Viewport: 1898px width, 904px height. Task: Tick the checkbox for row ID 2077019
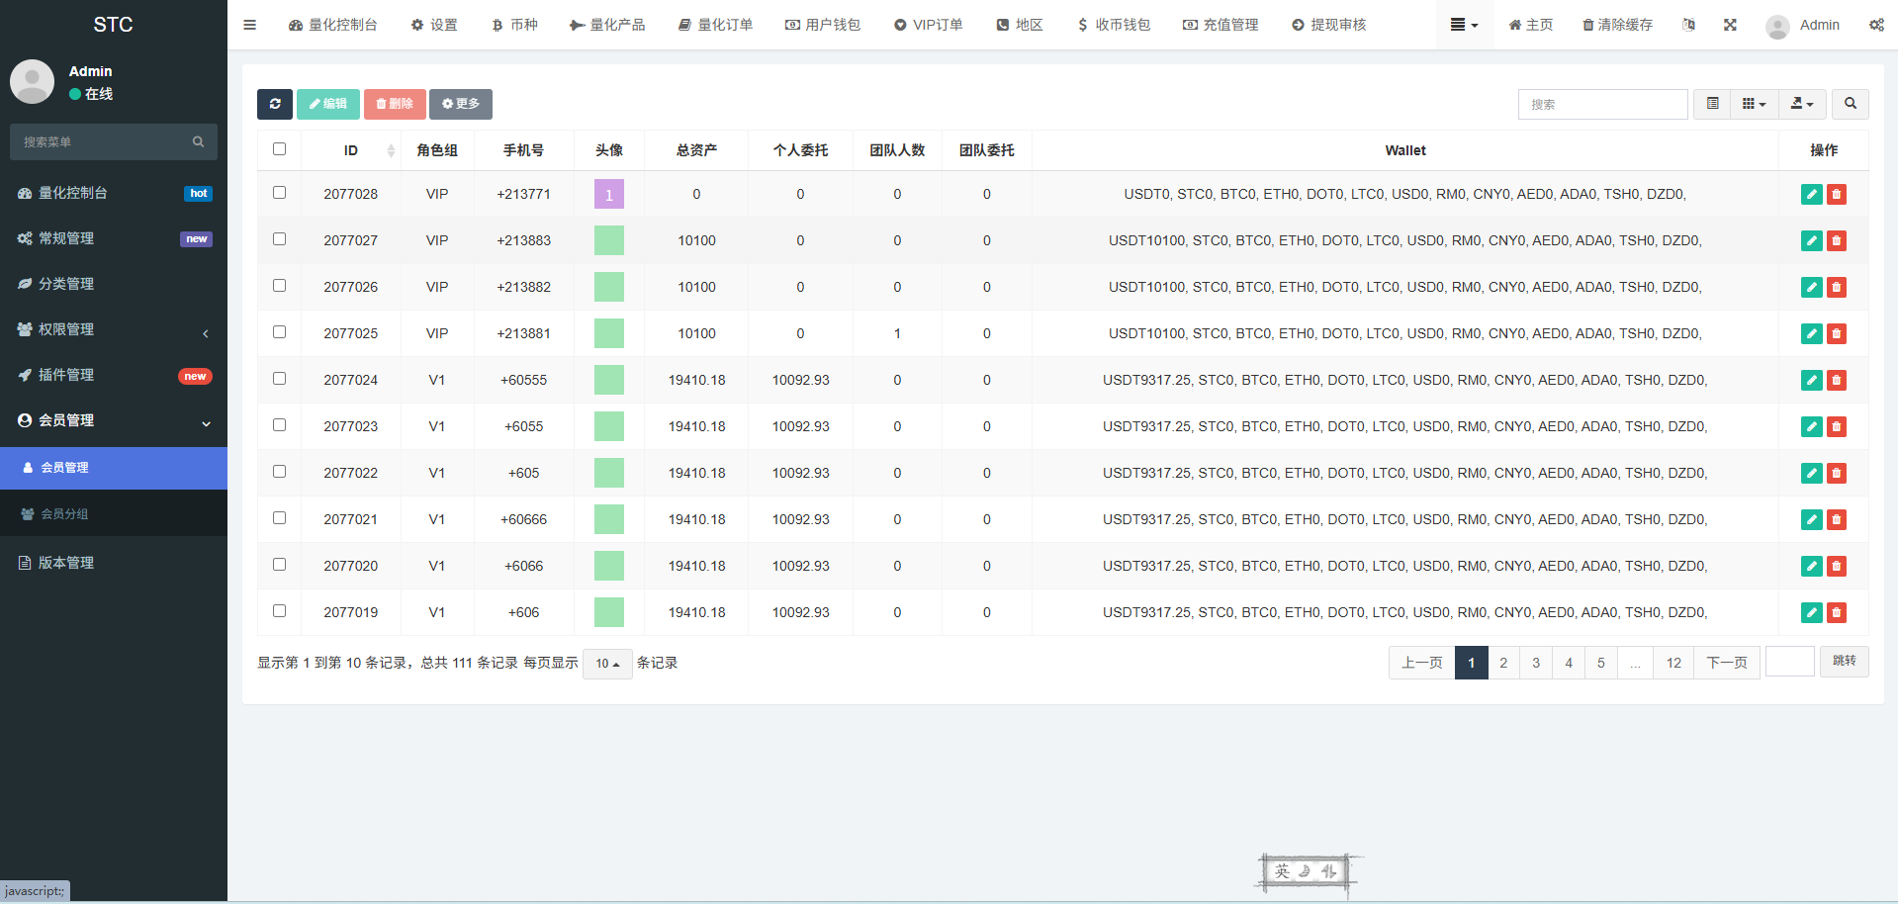(x=279, y=611)
